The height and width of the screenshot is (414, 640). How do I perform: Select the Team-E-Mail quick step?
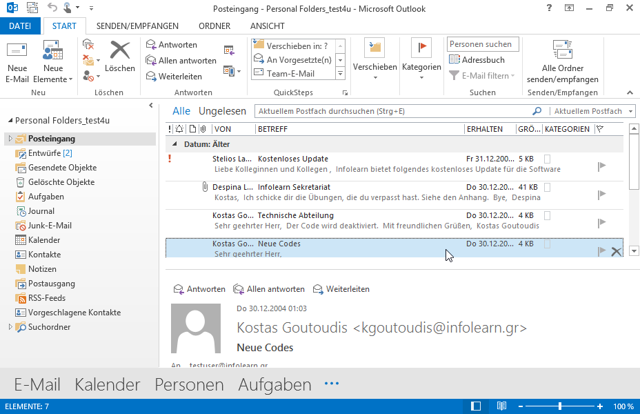[x=294, y=74]
